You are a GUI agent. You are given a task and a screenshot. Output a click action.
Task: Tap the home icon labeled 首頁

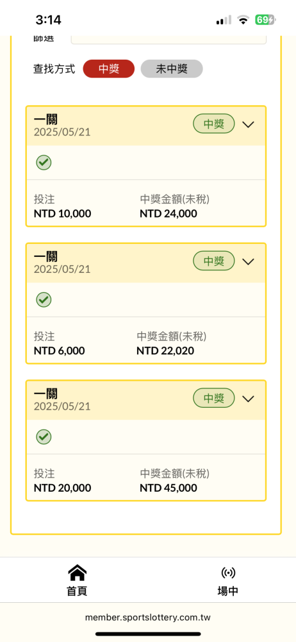[x=77, y=573]
